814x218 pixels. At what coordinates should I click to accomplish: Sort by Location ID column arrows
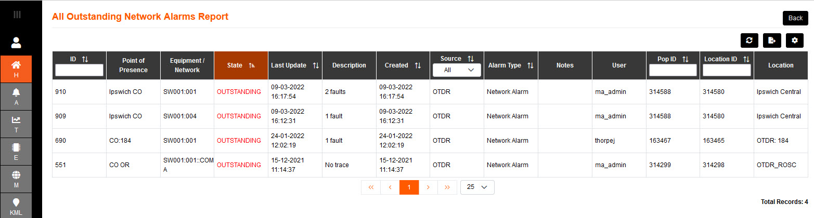coord(746,59)
